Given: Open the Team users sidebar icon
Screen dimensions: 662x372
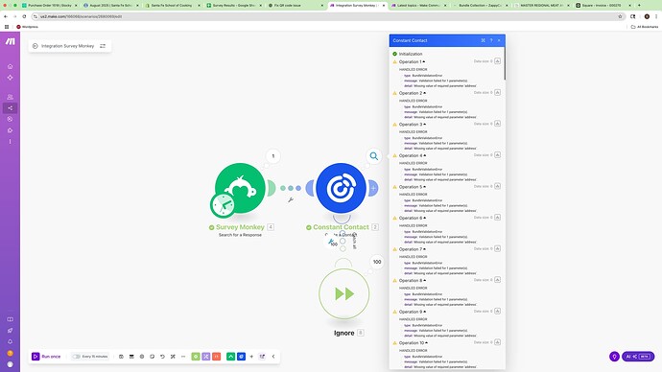Looking at the screenshot, I should click(11, 97).
